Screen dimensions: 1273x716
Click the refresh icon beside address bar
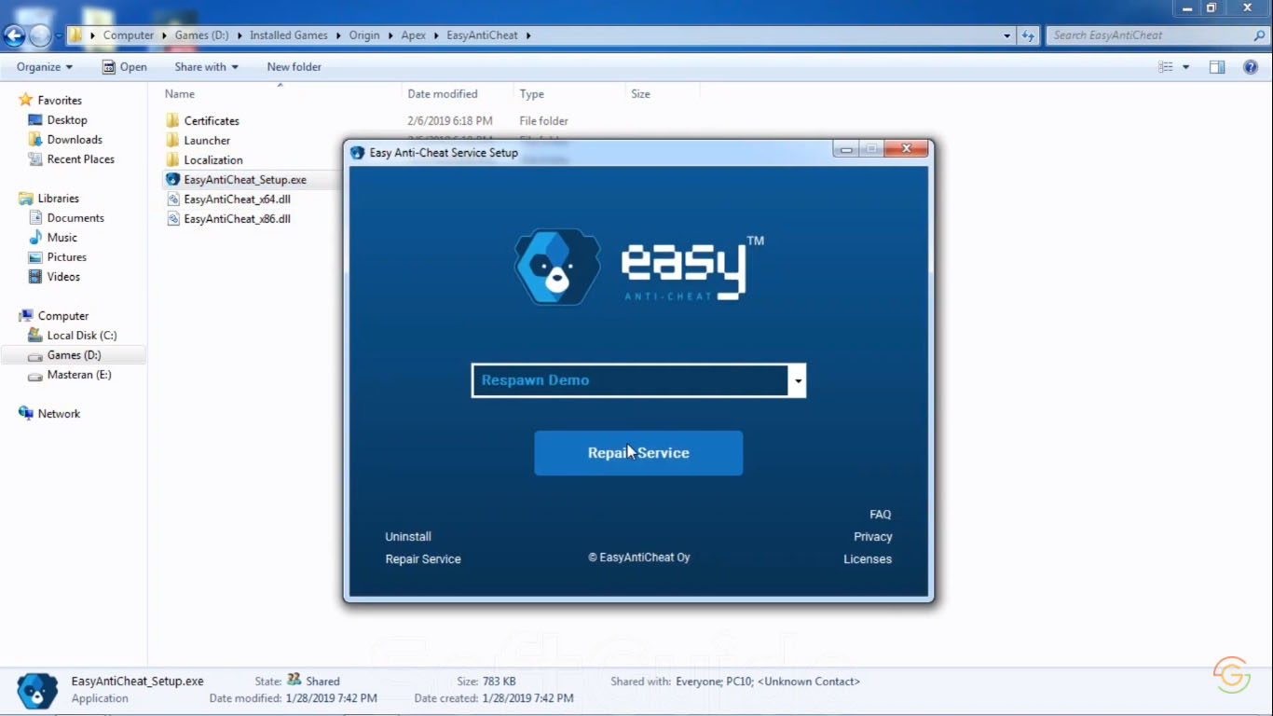click(1028, 35)
